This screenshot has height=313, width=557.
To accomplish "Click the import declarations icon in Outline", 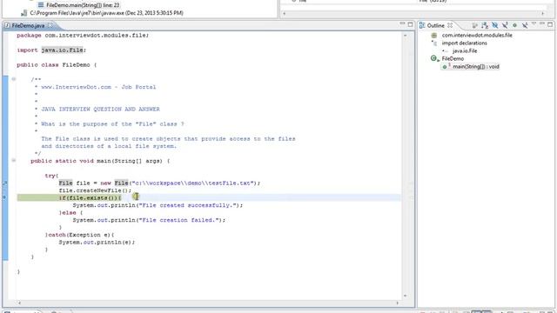I will pos(434,43).
